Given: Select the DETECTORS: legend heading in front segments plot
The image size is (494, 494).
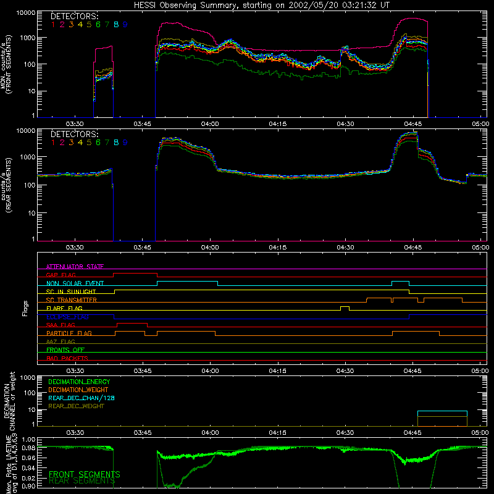Looking at the screenshot, I should 74,16.
